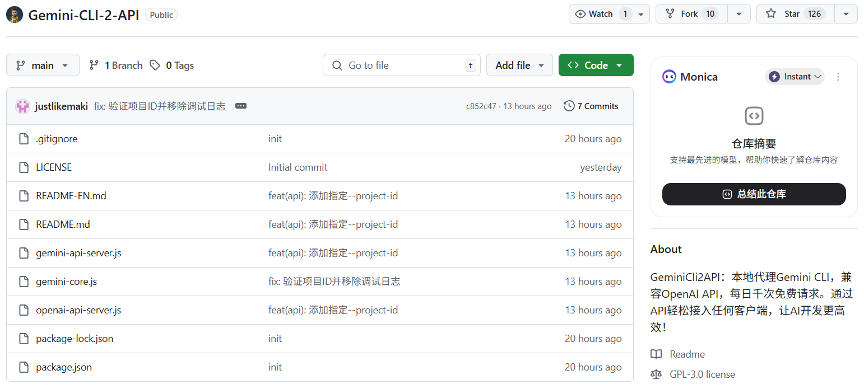Open gemini-api-server.js

tap(78, 253)
